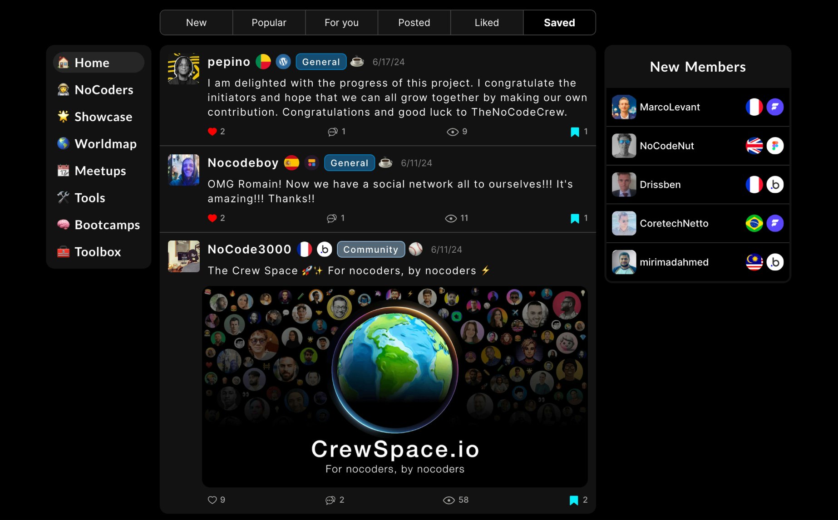The image size is (838, 520).
Task: Open comments on Nocodeboy's post
Action: (332, 218)
